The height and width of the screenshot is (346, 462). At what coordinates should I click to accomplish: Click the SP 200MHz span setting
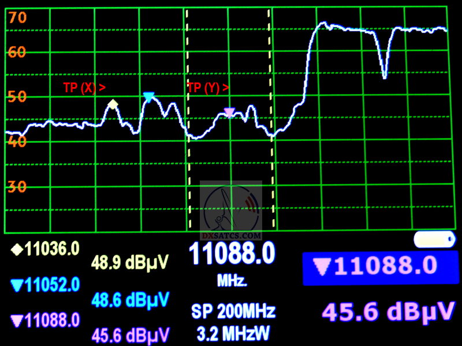233,311
